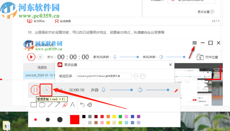Select the jzrecord_2020-01-10 video row
The image size is (230, 131).
pyautogui.click(x=39, y=75)
